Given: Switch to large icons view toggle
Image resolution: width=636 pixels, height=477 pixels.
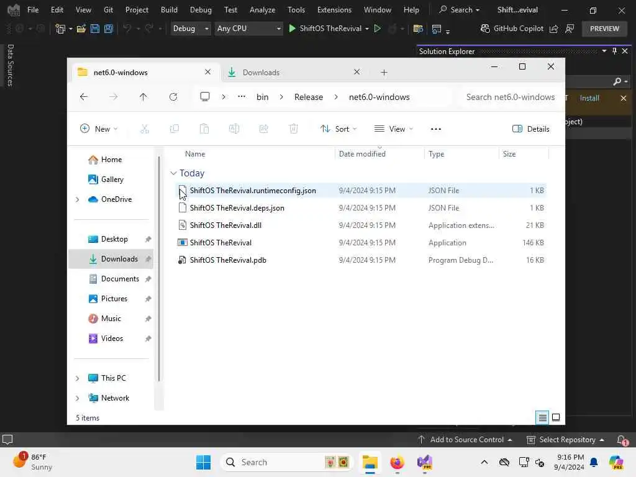Looking at the screenshot, I should [x=556, y=417].
